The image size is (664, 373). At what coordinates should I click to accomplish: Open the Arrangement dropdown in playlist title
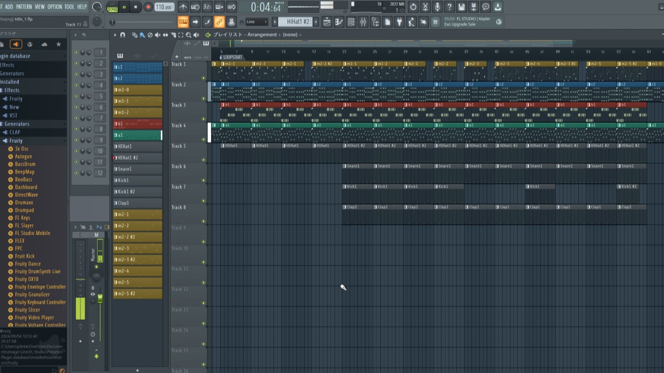[x=262, y=35]
